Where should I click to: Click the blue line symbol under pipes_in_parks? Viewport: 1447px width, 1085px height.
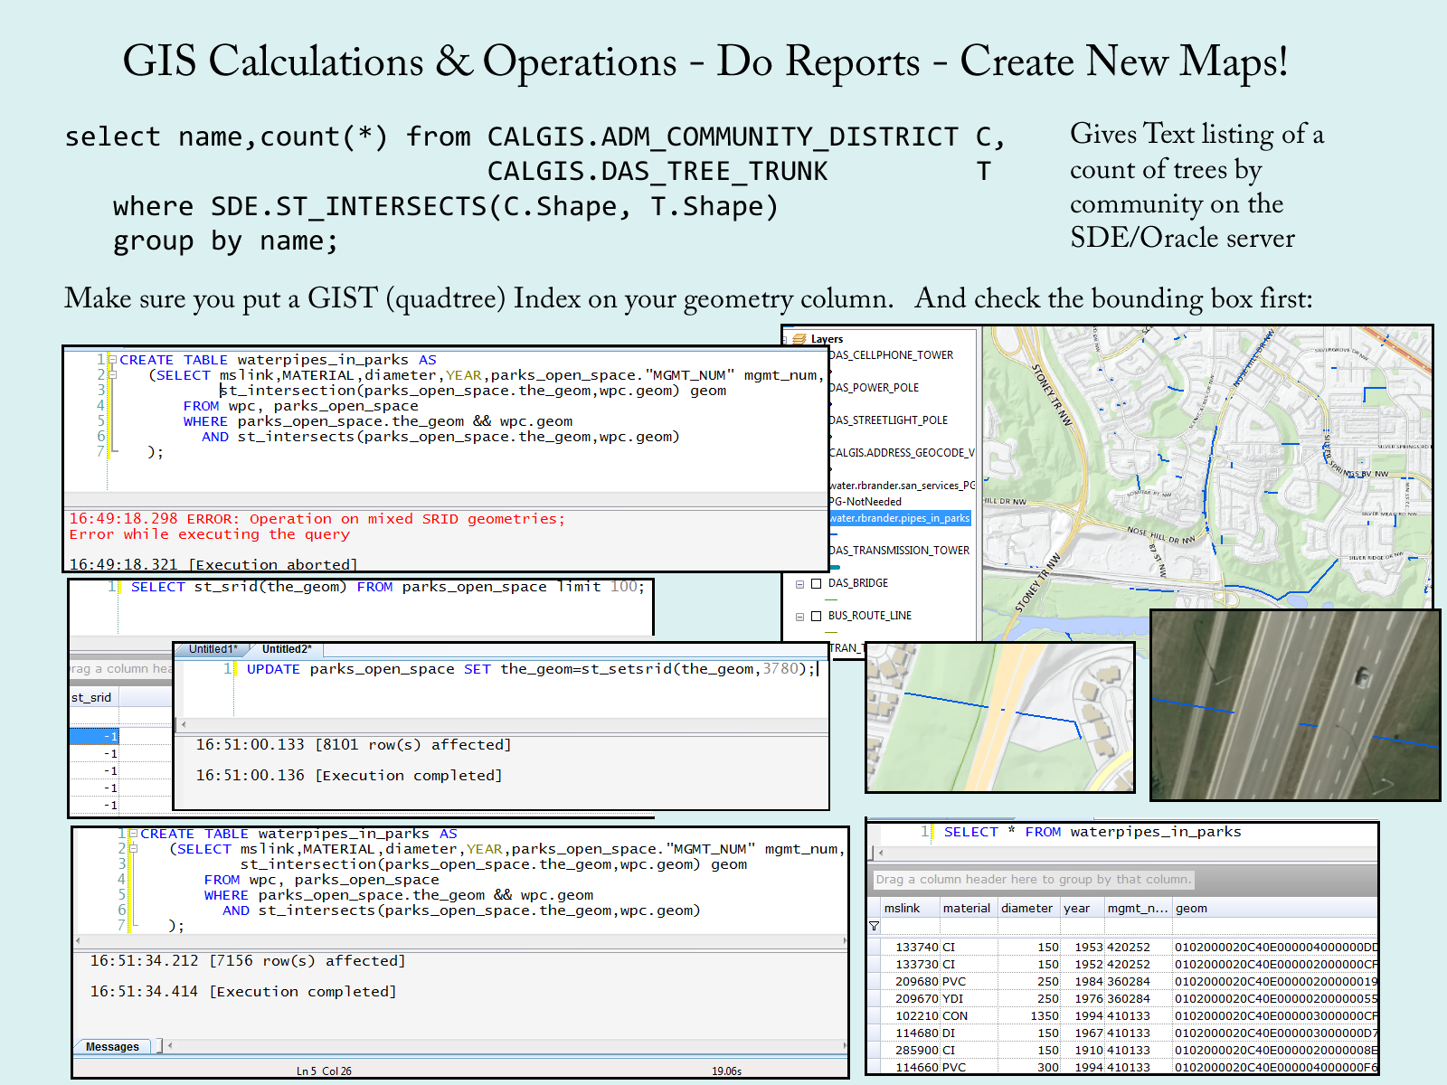coord(836,534)
